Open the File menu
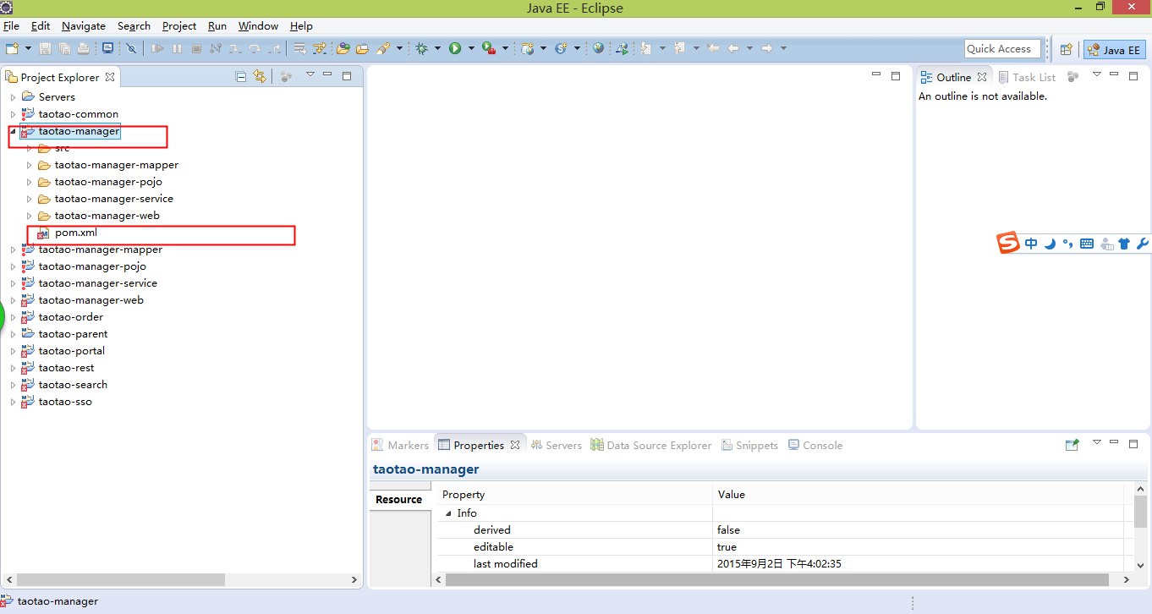This screenshot has height=614, width=1152. (11, 26)
